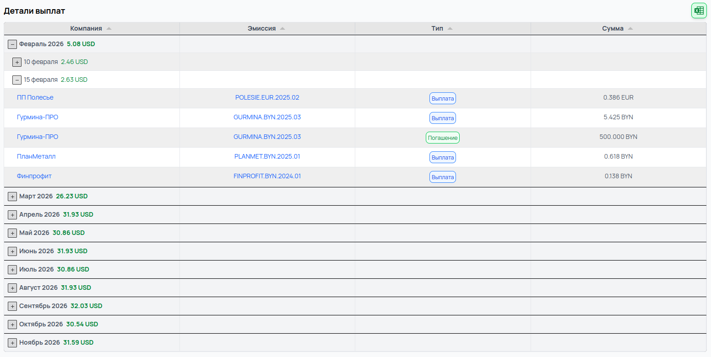Click the Погашение badge for Гурмина-ПРО
Viewport: 711px width, 357px height.
442,137
